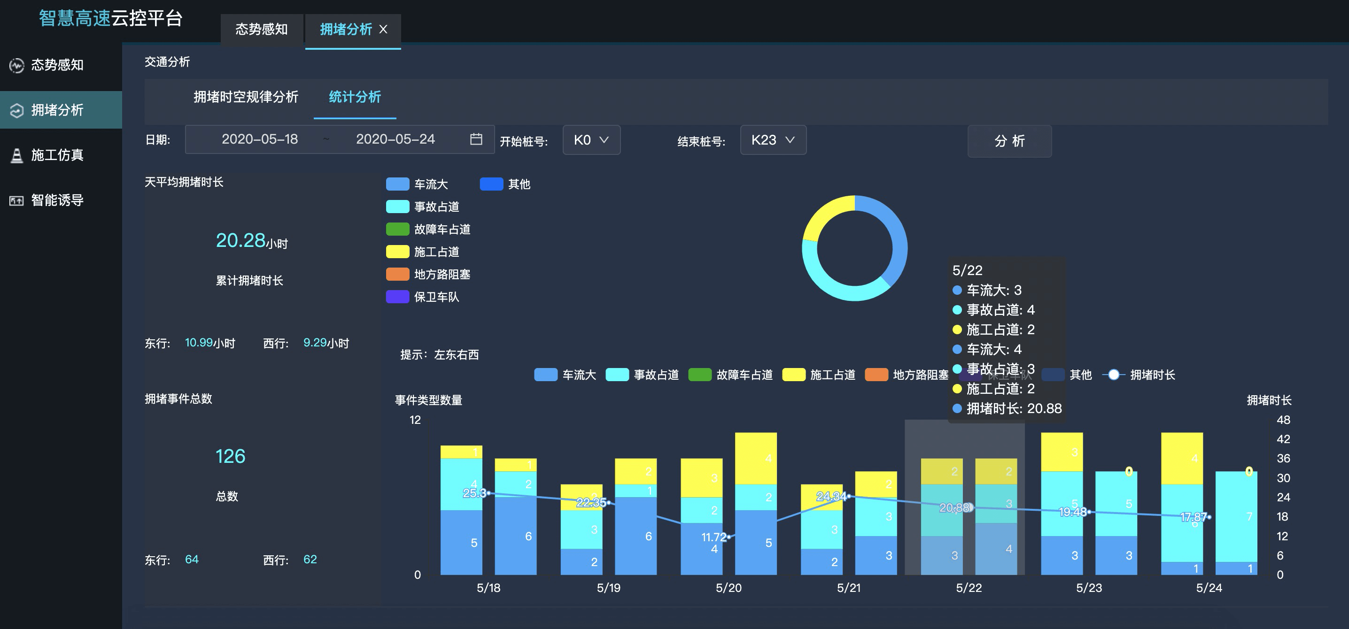Open the calendar icon in date range field
This screenshot has width=1349, height=629.
coord(475,139)
